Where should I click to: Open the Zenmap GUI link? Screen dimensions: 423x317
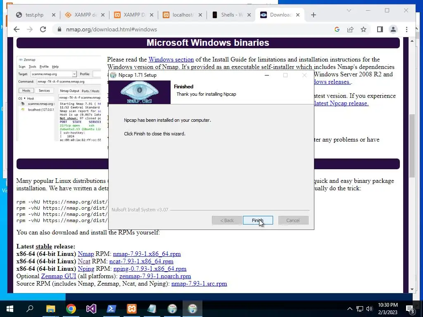click(x=59, y=276)
